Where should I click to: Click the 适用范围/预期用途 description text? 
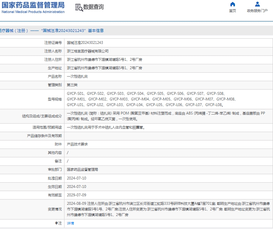point(106,127)
